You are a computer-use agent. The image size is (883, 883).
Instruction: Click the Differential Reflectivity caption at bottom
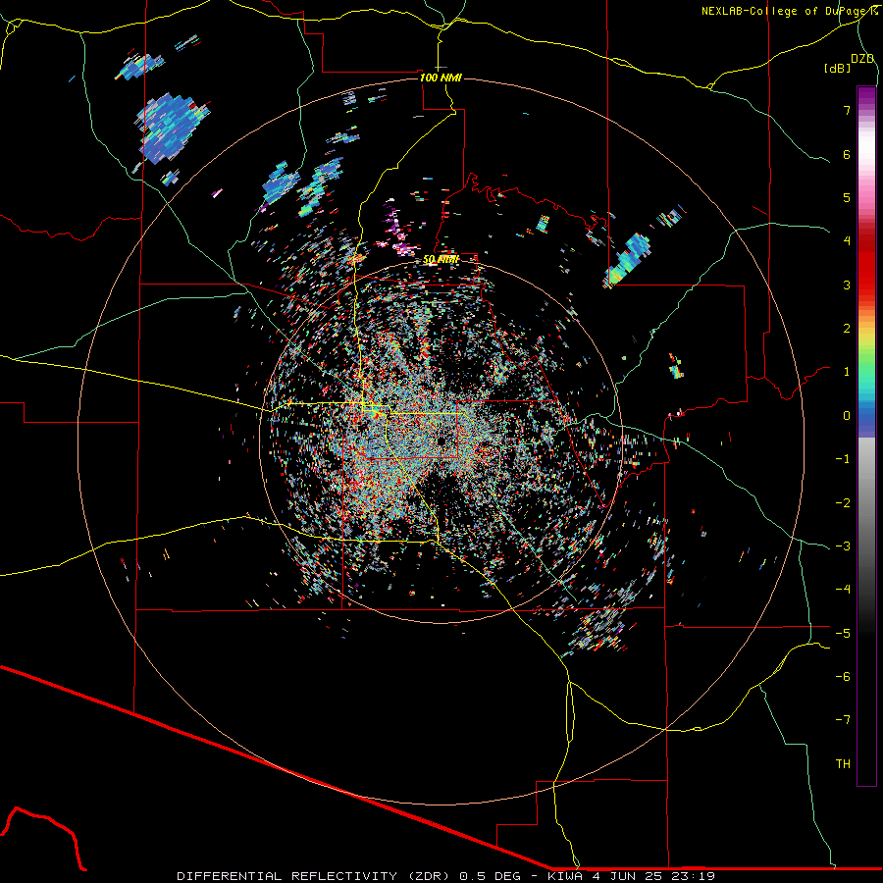[x=445, y=876]
